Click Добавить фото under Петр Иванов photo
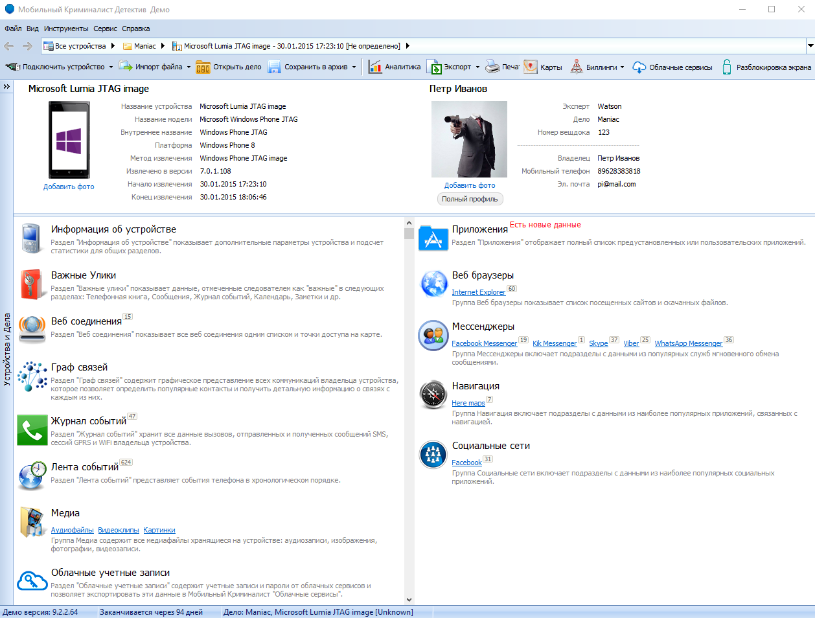The height and width of the screenshot is (618, 815). (x=470, y=185)
